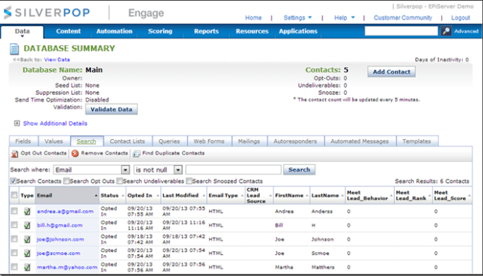Open the Settings dropdown menu

click(x=297, y=18)
